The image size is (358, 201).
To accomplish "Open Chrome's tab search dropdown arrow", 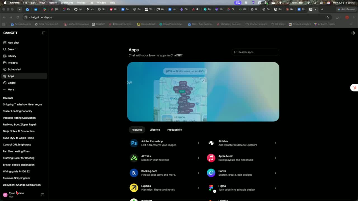I will (20, 9).
